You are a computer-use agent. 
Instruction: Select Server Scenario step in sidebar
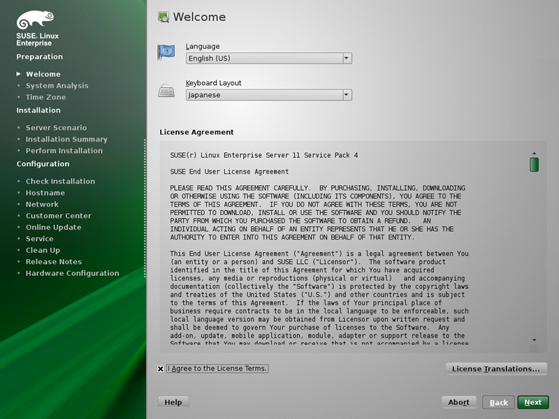[x=56, y=128]
